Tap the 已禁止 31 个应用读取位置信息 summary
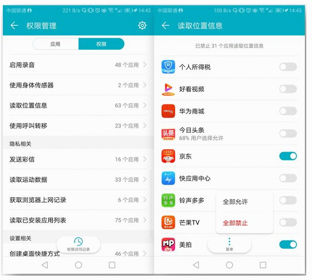 pos(229,46)
